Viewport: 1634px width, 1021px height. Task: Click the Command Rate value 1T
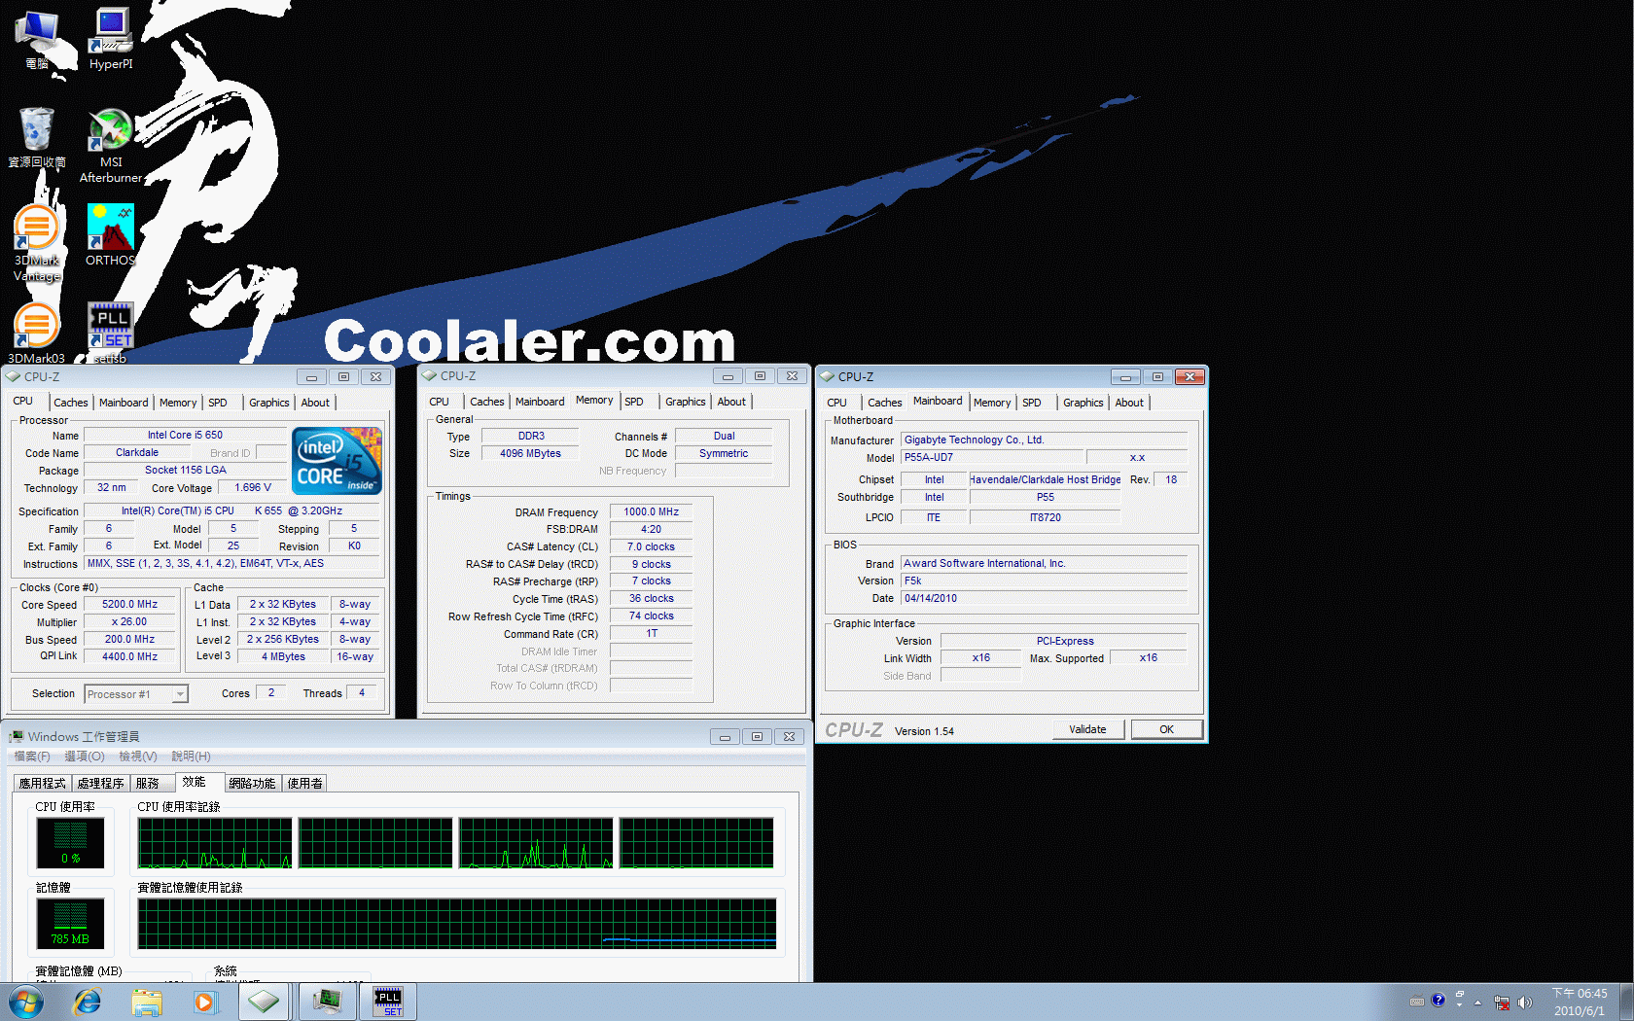pos(651,634)
